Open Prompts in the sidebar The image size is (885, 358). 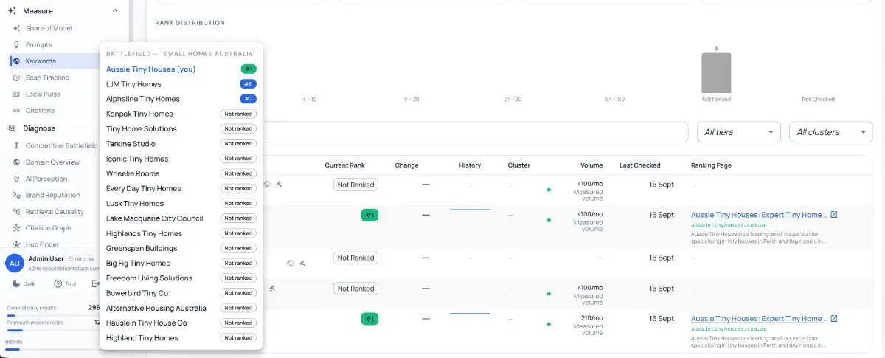39,45
